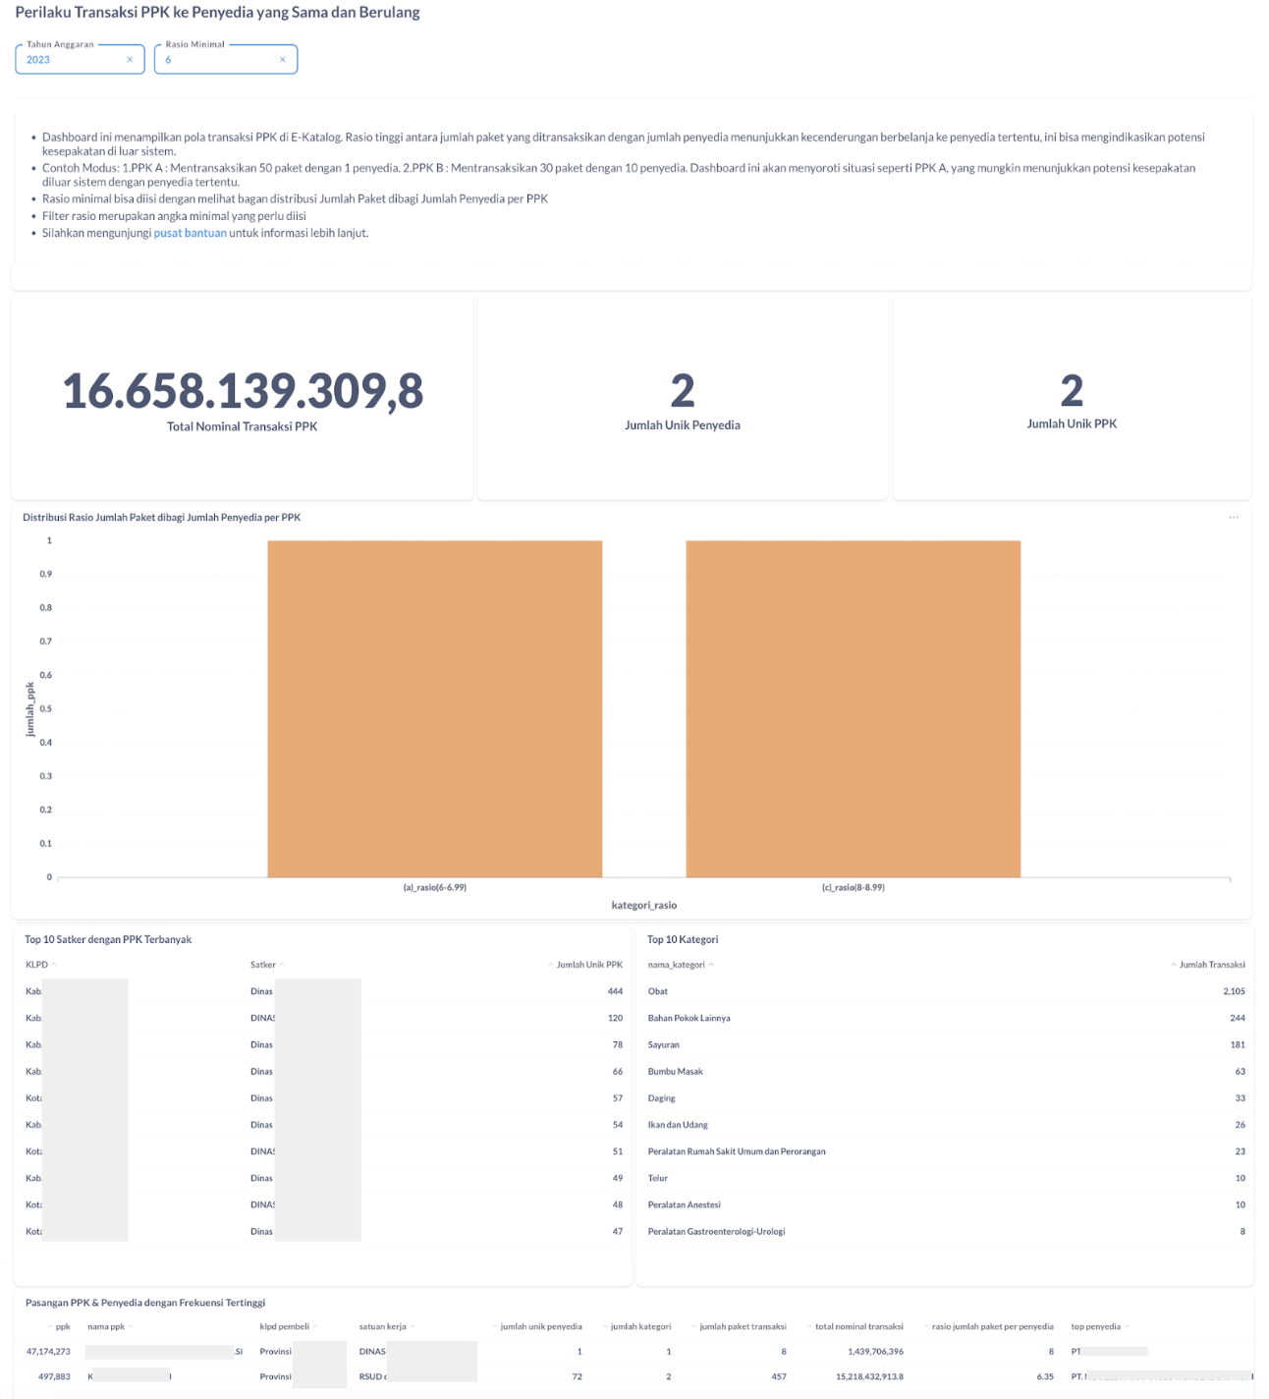Click the 120 Jumlah Unik PPK cell

click(615, 1018)
